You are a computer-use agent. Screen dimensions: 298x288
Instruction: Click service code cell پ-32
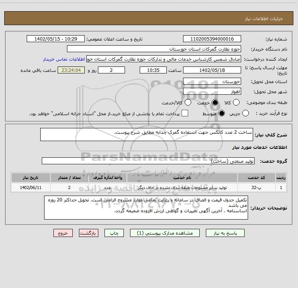point(256,187)
